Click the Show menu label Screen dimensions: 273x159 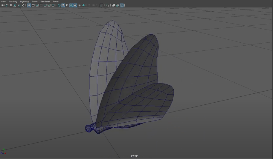pyautogui.click(x=34, y=1)
